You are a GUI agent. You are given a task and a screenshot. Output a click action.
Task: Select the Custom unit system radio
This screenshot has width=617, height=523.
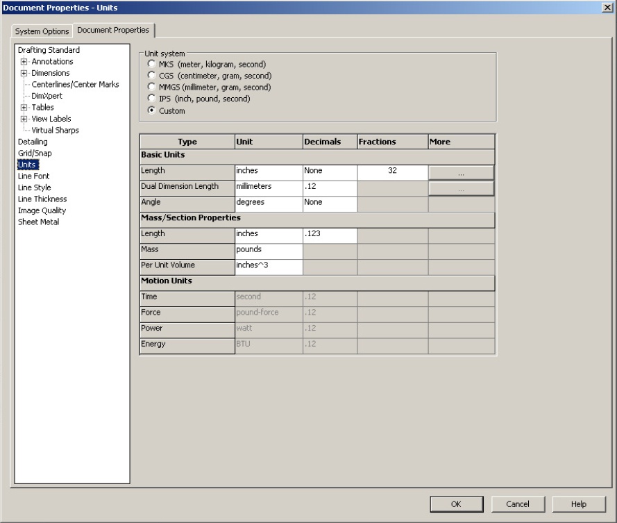pyautogui.click(x=151, y=110)
